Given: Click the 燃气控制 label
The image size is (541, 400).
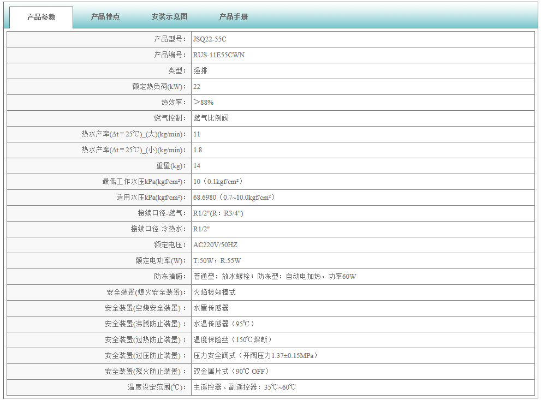Looking at the screenshot, I should pyautogui.click(x=170, y=118).
